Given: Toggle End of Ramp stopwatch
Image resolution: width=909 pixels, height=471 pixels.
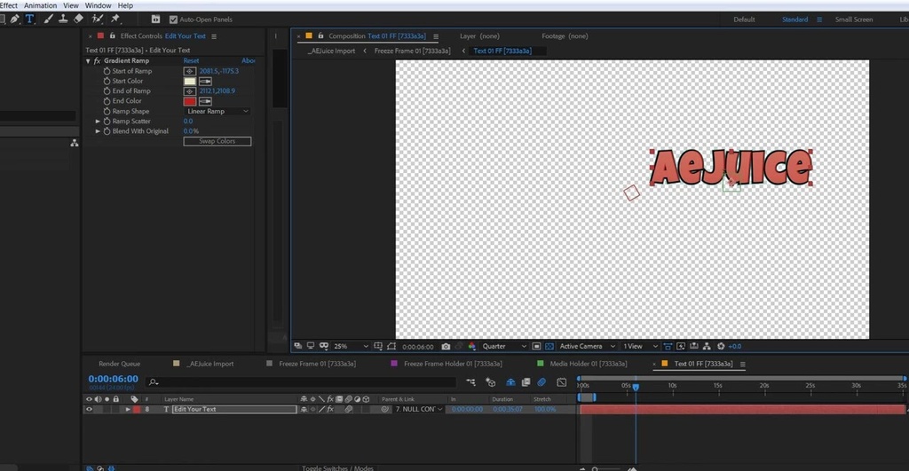Looking at the screenshot, I should pos(107,91).
